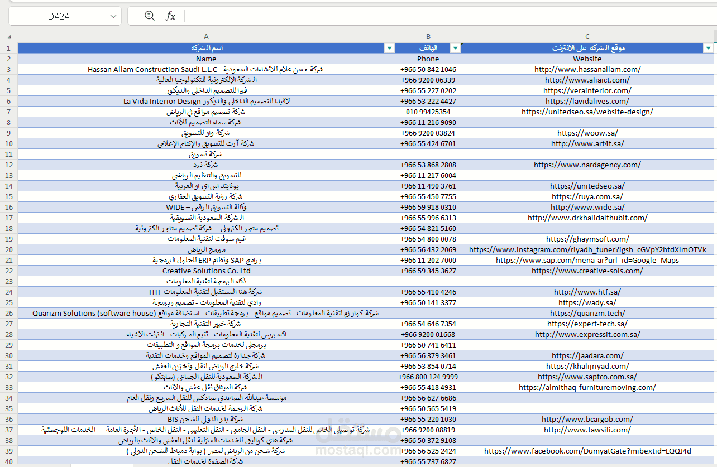The width and height of the screenshot is (717, 467).
Task: Click the https://wady.sa/ cell
Action: (x=587, y=302)
